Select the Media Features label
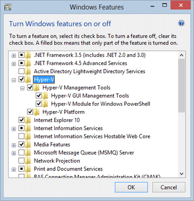Image resolution: width=194 pixels, height=201 pixels. [52, 145]
